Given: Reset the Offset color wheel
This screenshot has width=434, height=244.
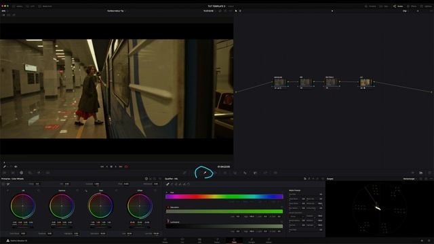Looking at the screenshot, I should click(155, 190).
